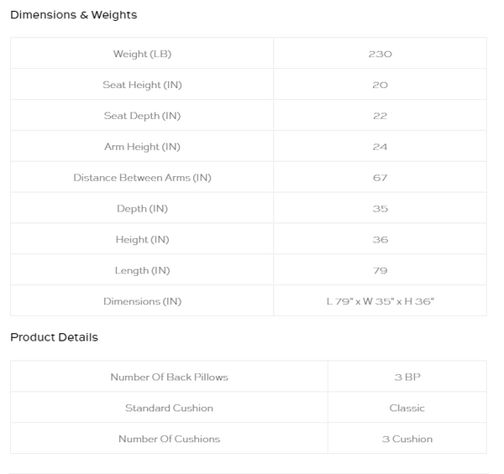Select the Dimensions (IN) label cell
The width and height of the screenshot is (504, 474).
(x=142, y=300)
